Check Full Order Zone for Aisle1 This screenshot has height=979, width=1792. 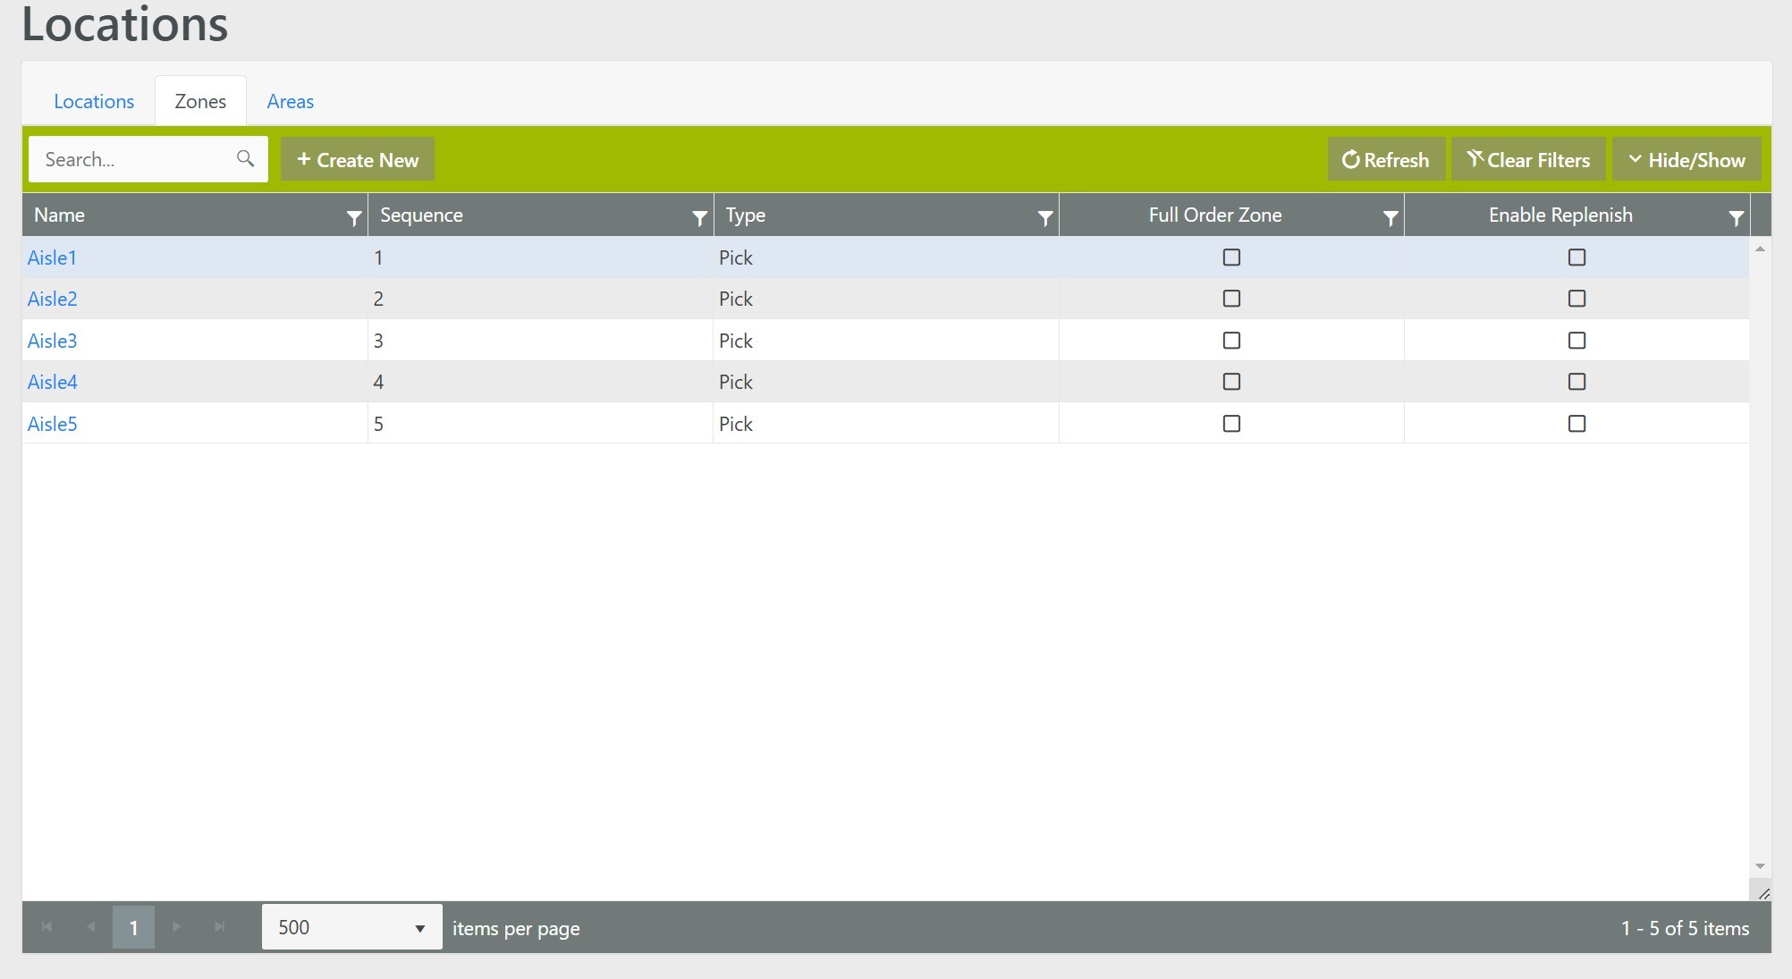point(1231,257)
